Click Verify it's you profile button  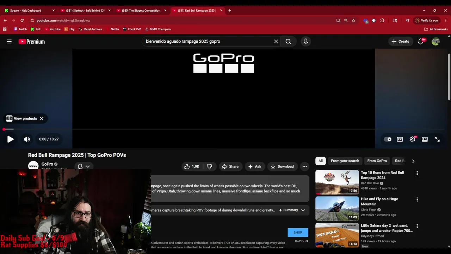point(426,20)
